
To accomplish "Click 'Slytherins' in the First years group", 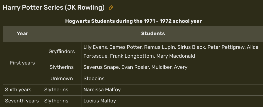I will (x=62, y=67).
